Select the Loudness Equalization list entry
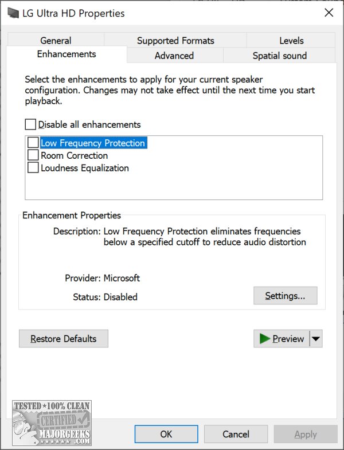Image resolution: width=344 pixels, height=450 pixels. pos(85,168)
